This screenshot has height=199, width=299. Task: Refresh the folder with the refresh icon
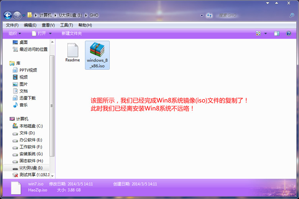tap(209, 15)
